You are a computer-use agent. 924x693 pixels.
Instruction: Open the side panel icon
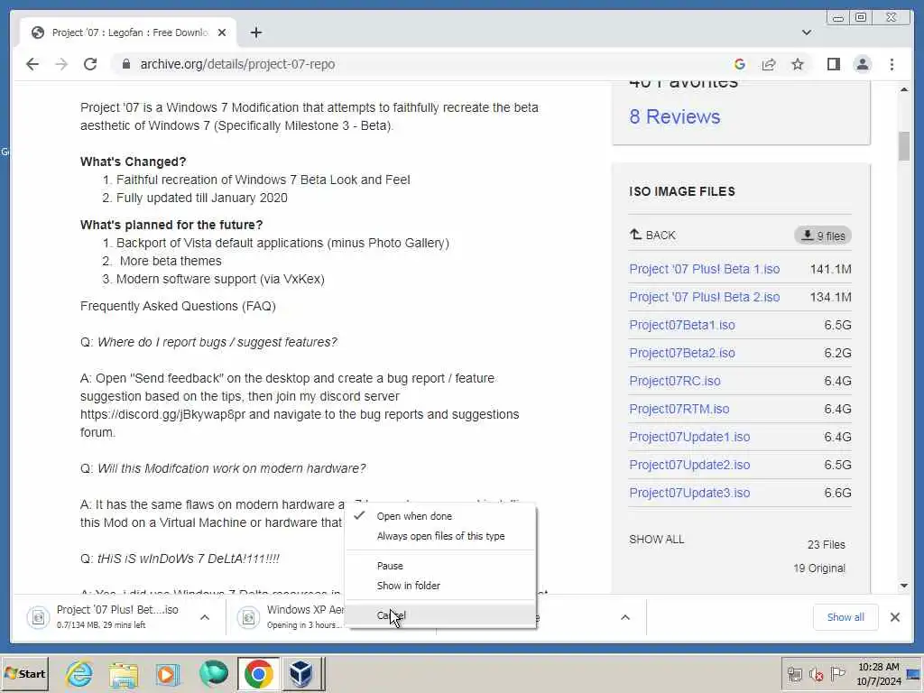coord(833,64)
